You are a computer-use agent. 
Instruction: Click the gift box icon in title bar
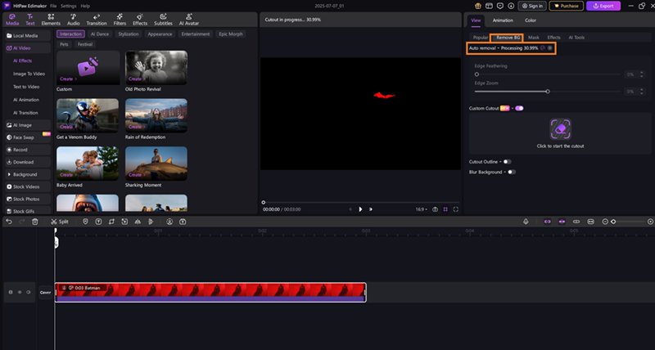tap(478, 6)
